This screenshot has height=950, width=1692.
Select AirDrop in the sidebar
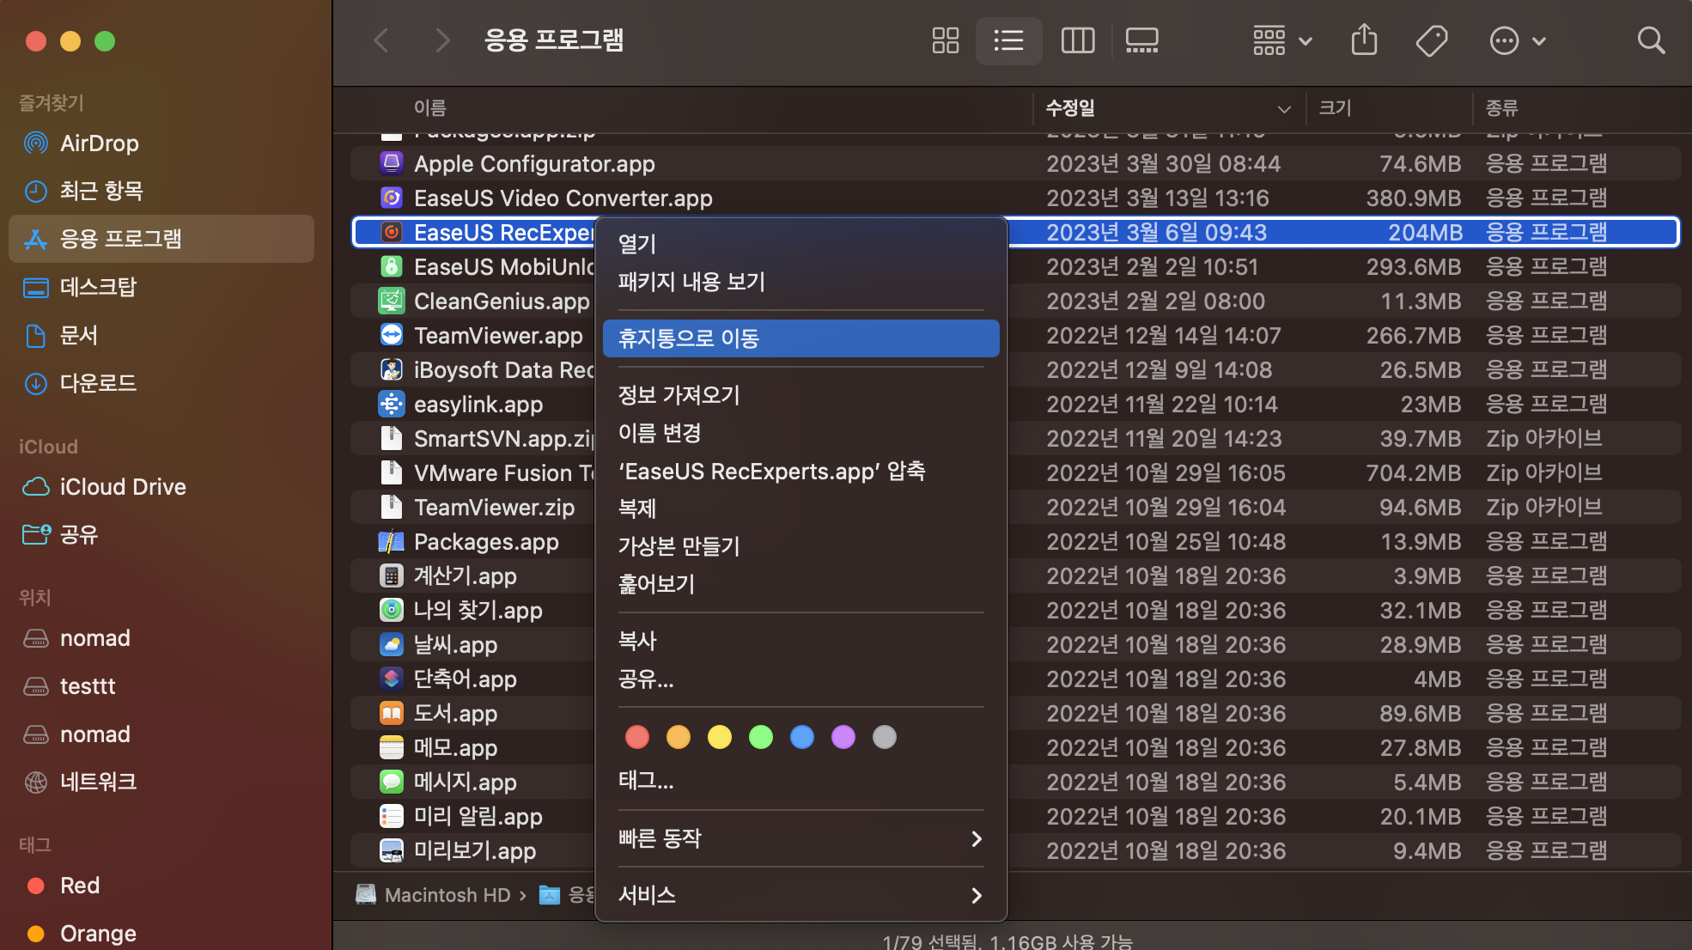(99, 143)
